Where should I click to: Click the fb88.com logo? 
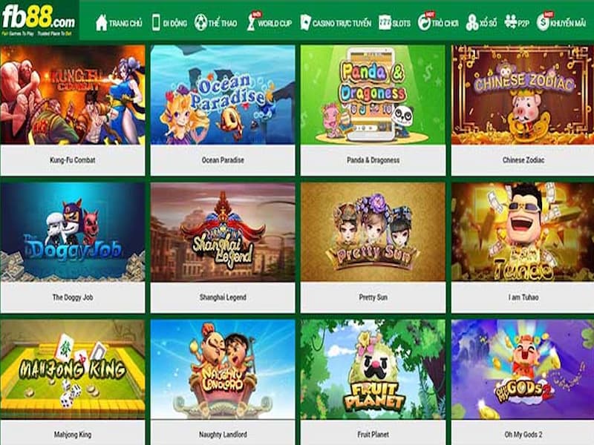tap(39, 20)
